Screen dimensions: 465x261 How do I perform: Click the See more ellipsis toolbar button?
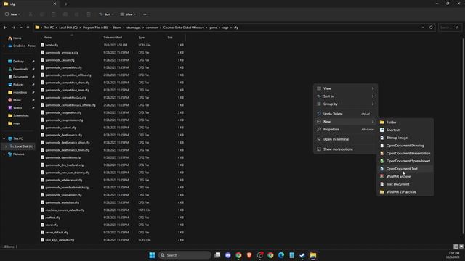tap(145, 14)
